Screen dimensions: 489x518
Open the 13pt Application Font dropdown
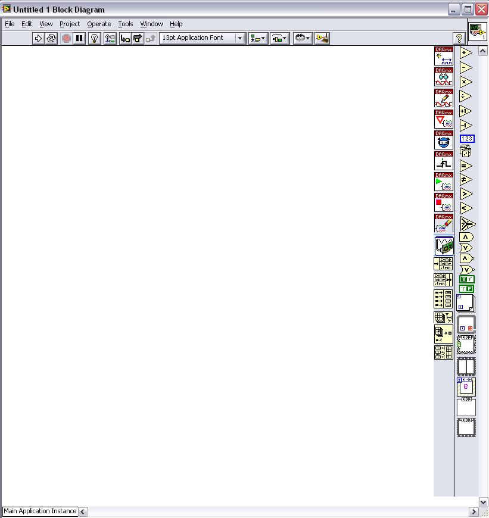pyautogui.click(x=203, y=38)
